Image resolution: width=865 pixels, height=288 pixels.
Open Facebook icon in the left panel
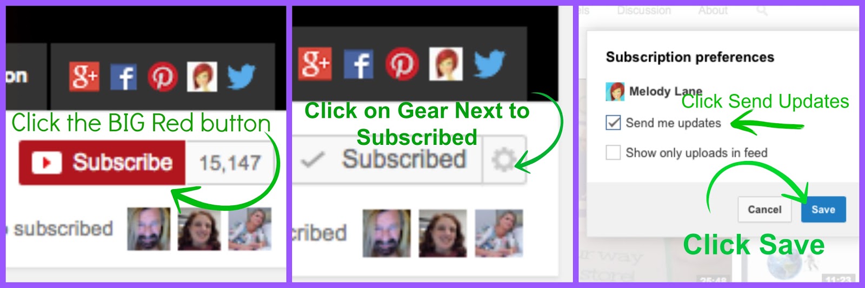click(124, 77)
